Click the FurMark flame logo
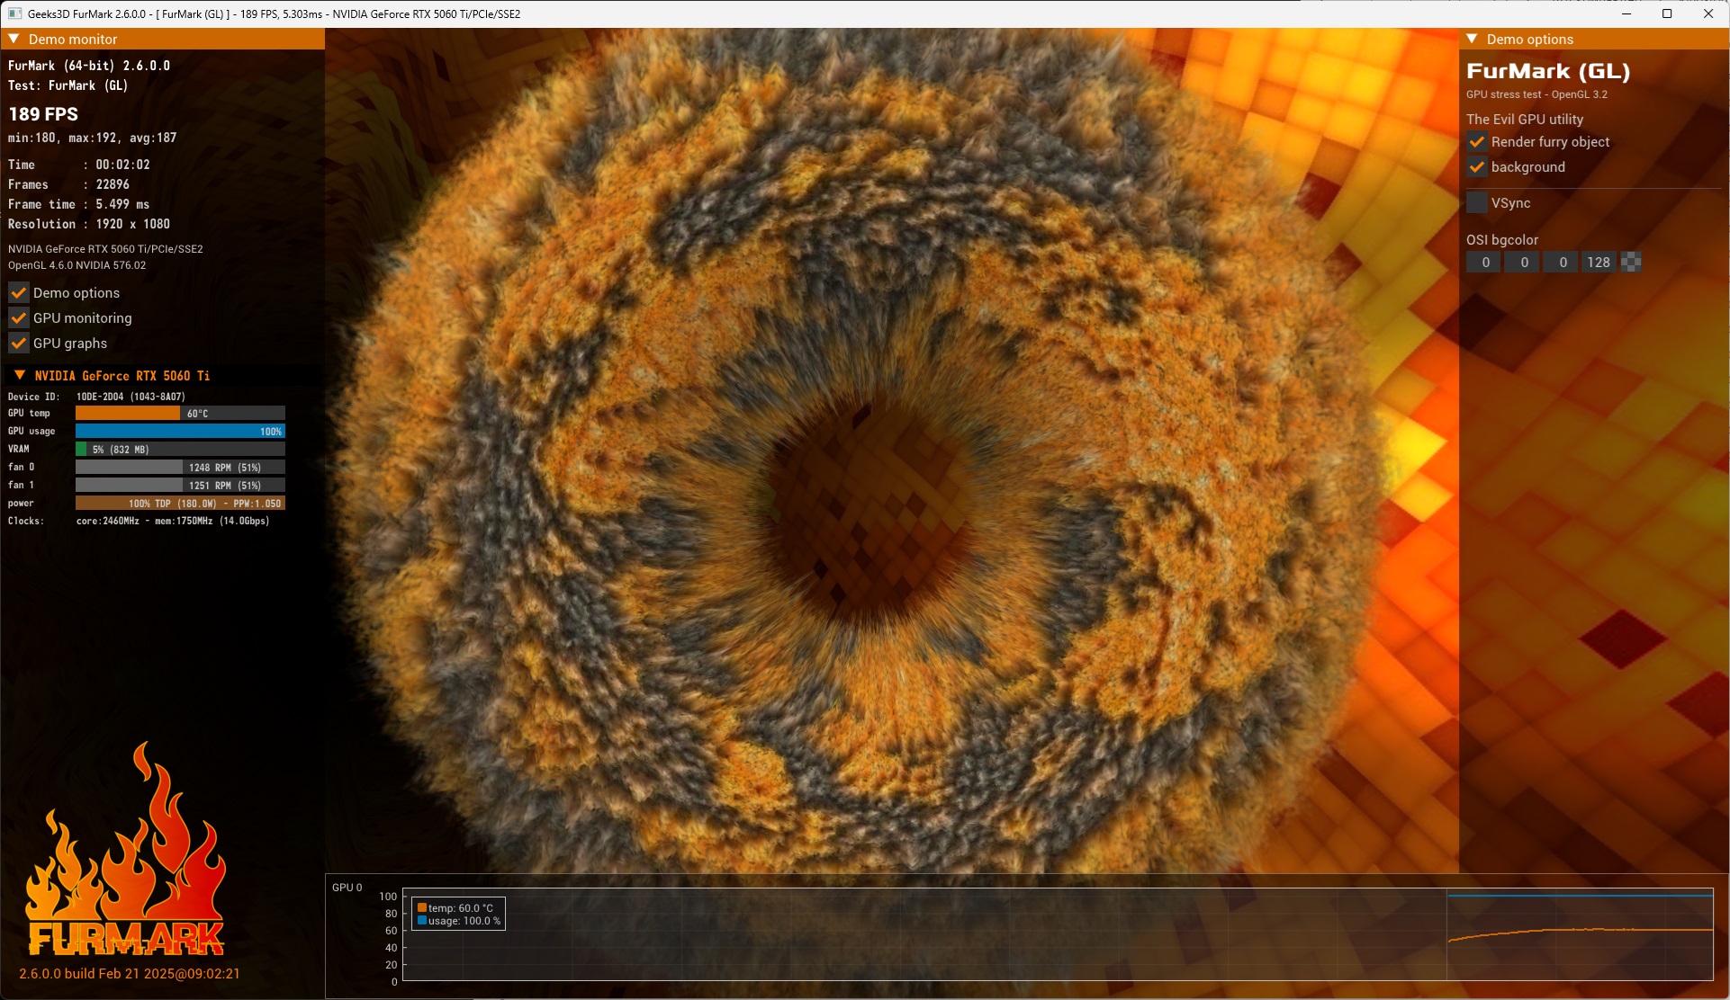The height and width of the screenshot is (1000, 1730). tap(125, 848)
